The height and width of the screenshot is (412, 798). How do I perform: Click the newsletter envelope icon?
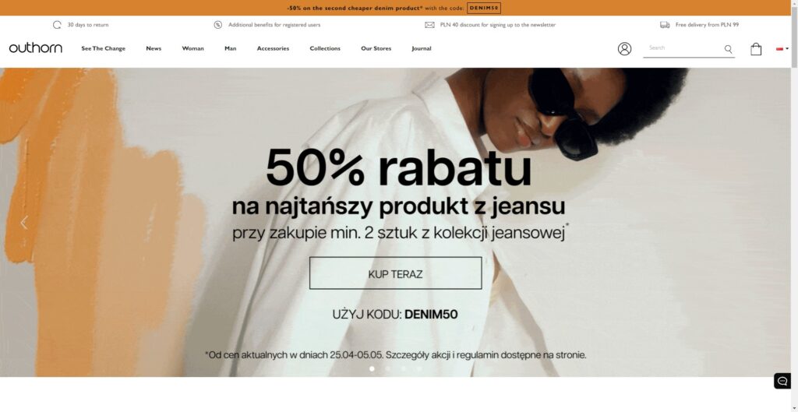pyautogui.click(x=429, y=24)
